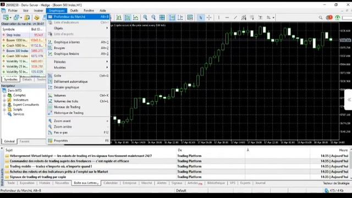This screenshot has height=198, width=352.
Task: Choose Zoom arrière menu entry
Action: (78, 127)
